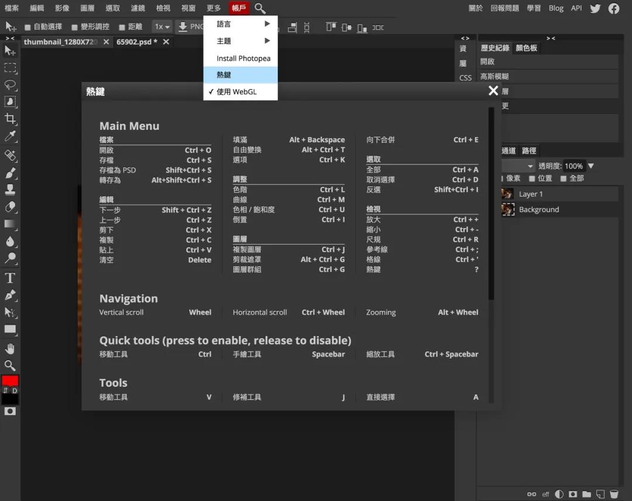The image size is (632, 501).
Task: Create a new layer using the Layers panel icon
Action: [600, 494]
